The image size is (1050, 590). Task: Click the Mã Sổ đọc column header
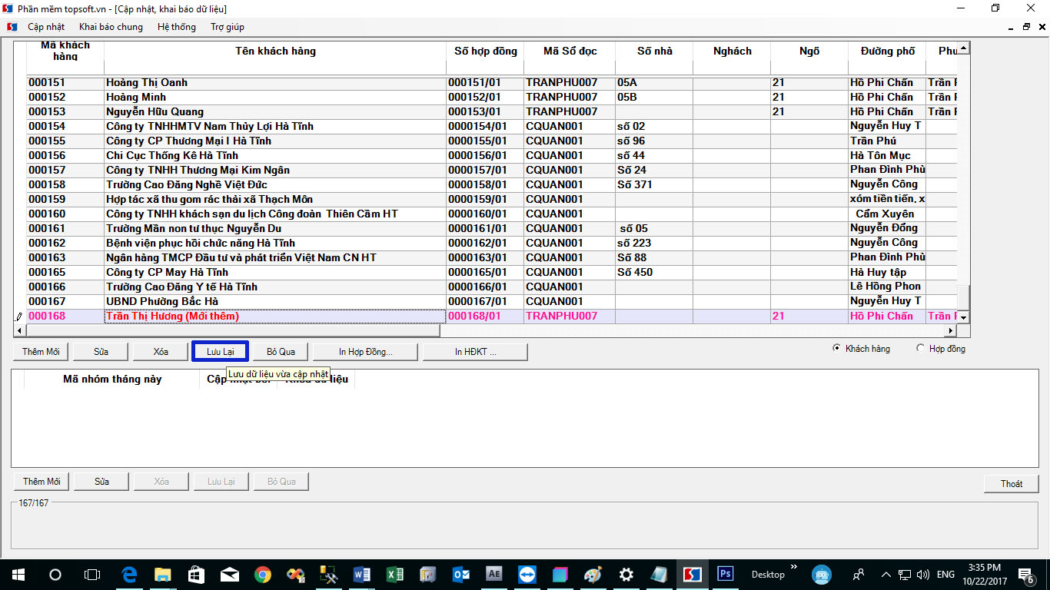(570, 51)
